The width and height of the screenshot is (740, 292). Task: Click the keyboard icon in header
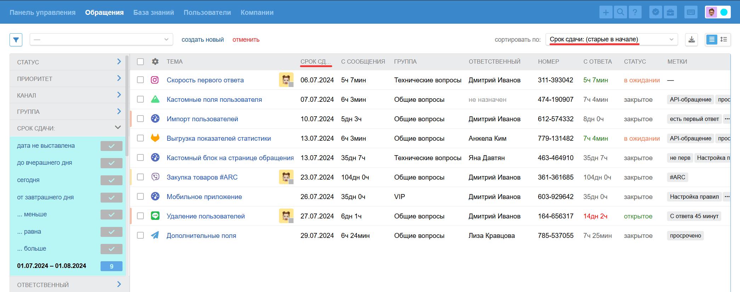coord(691,12)
